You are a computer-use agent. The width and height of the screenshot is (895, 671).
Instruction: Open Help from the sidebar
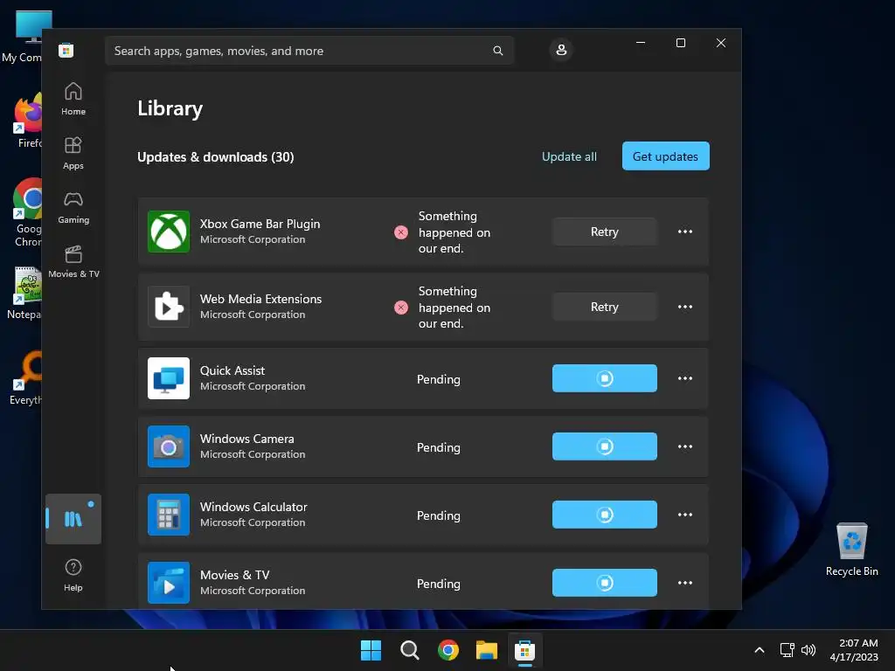(x=73, y=575)
